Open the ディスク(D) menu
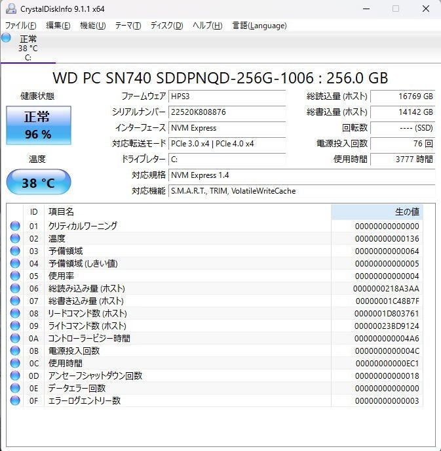Screen dimensions: 441x451 pos(167,26)
